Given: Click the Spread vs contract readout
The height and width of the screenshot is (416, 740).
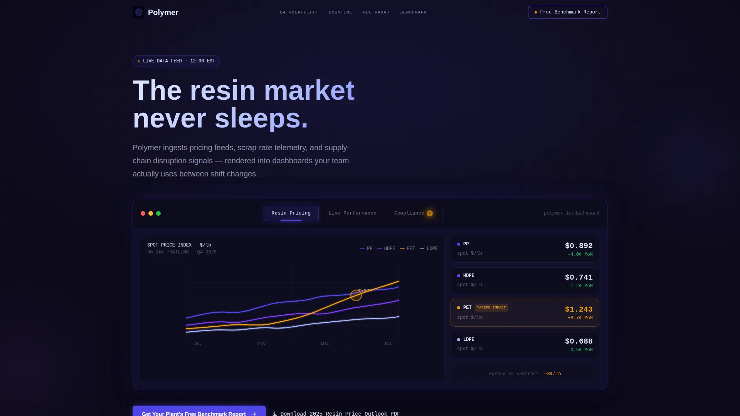Looking at the screenshot, I should click(525, 374).
